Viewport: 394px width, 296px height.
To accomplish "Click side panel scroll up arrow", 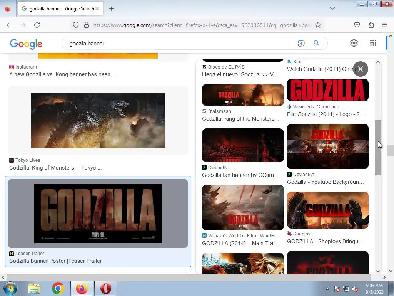I will click(378, 62).
